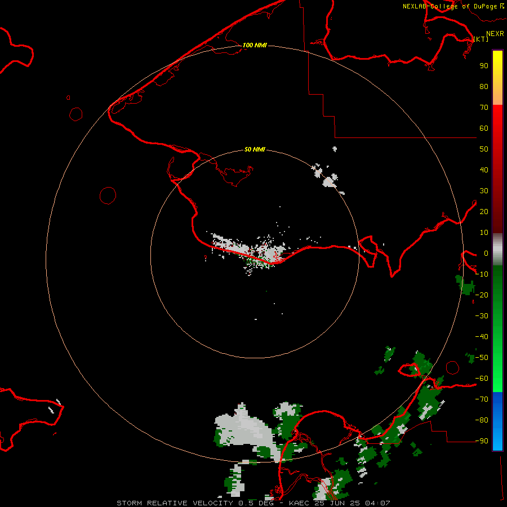Screen dimensions: 507x507
Task: Click the -60 value on the velocity scale
Action: pyautogui.click(x=482, y=379)
